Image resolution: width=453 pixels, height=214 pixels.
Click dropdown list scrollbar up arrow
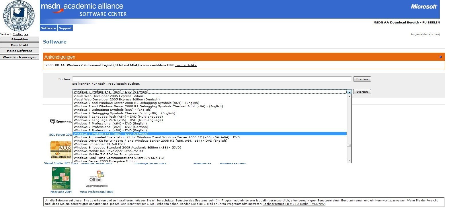(x=349, y=96)
